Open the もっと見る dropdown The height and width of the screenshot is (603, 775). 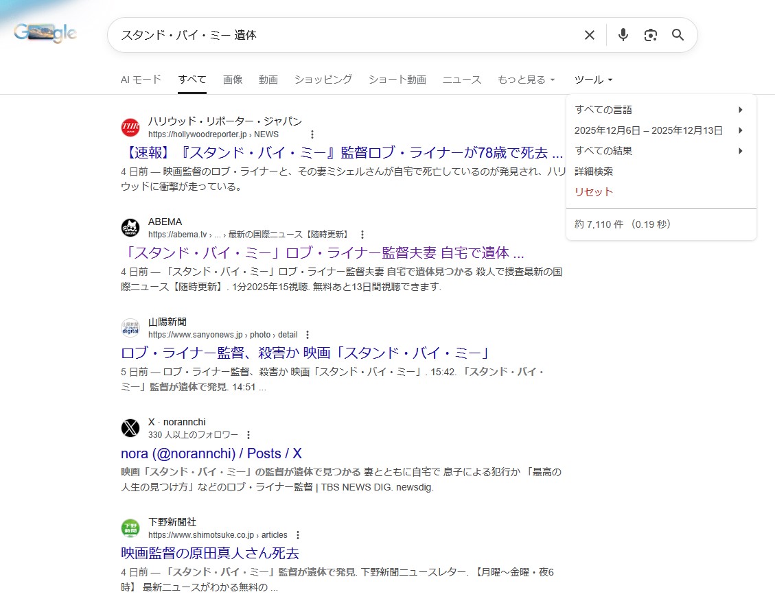526,80
